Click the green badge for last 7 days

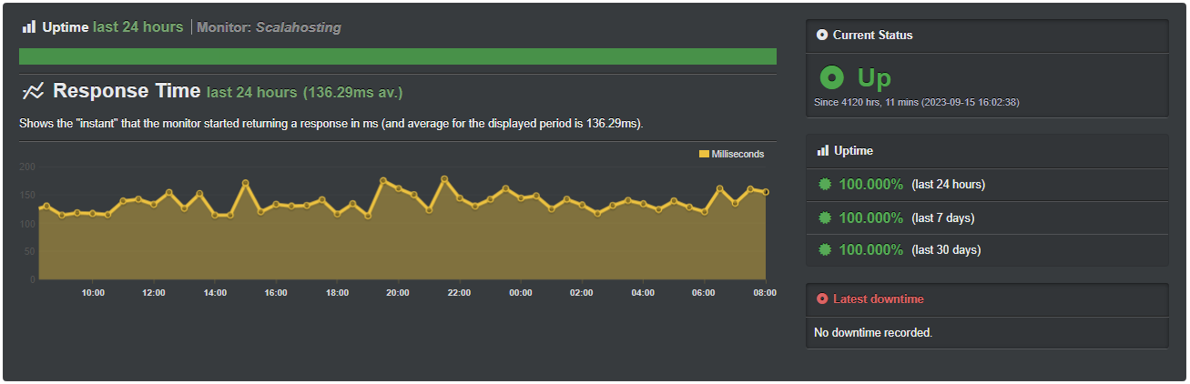(825, 217)
